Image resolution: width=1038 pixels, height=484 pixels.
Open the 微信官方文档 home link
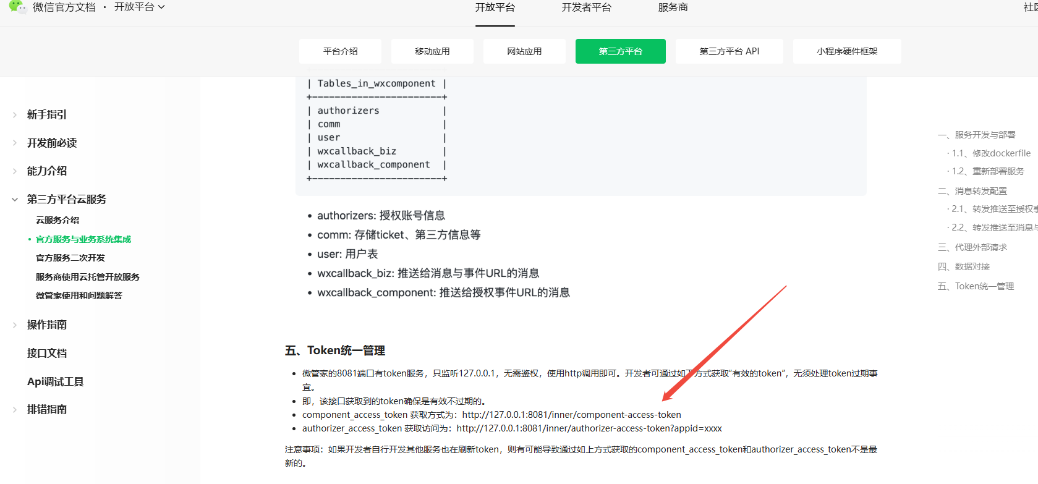point(64,7)
